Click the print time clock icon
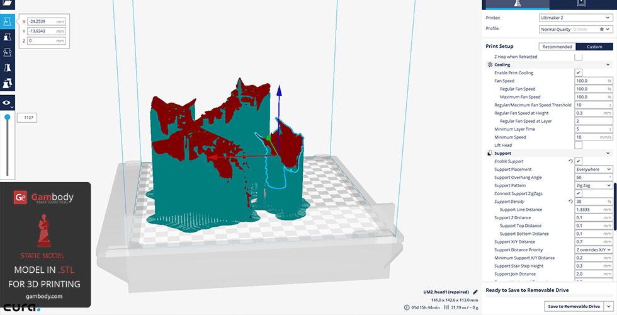Image resolution: width=617 pixels, height=315 pixels. point(407,307)
